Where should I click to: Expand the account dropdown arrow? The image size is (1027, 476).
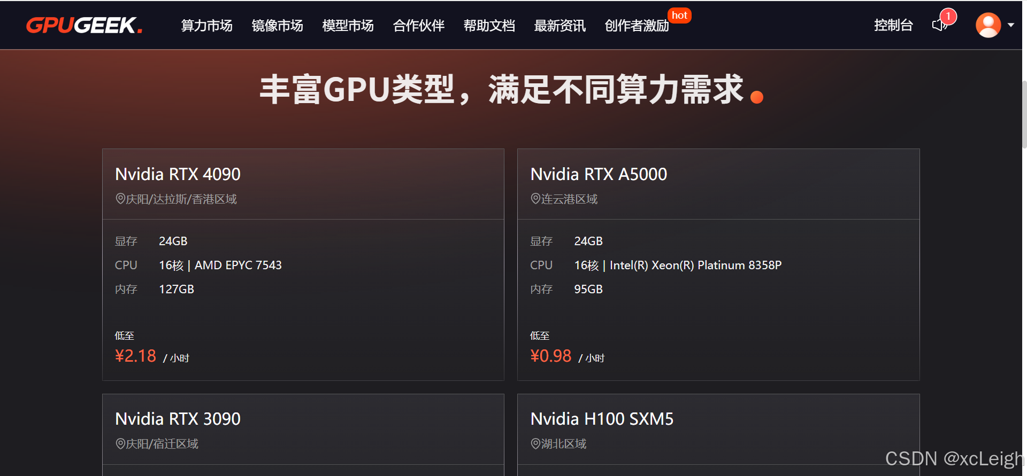[1011, 25]
